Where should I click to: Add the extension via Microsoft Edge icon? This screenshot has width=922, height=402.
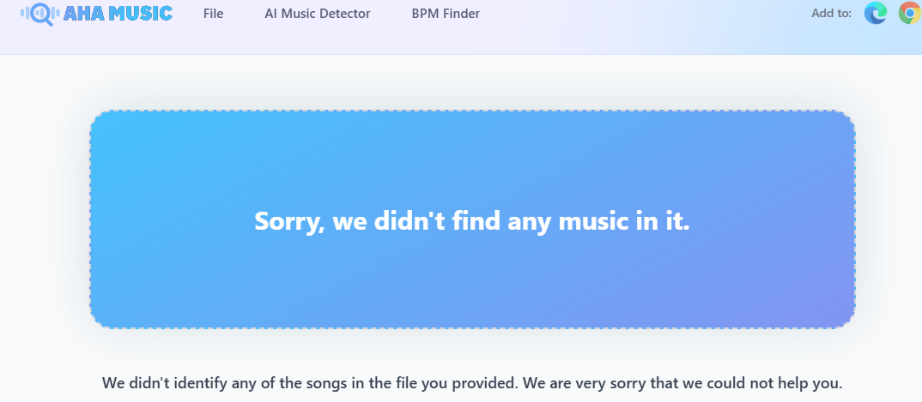(876, 13)
